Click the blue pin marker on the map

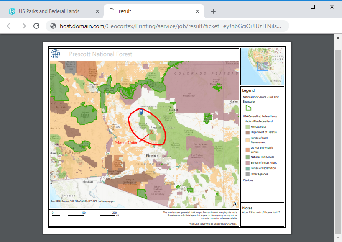tap(141, 112)
